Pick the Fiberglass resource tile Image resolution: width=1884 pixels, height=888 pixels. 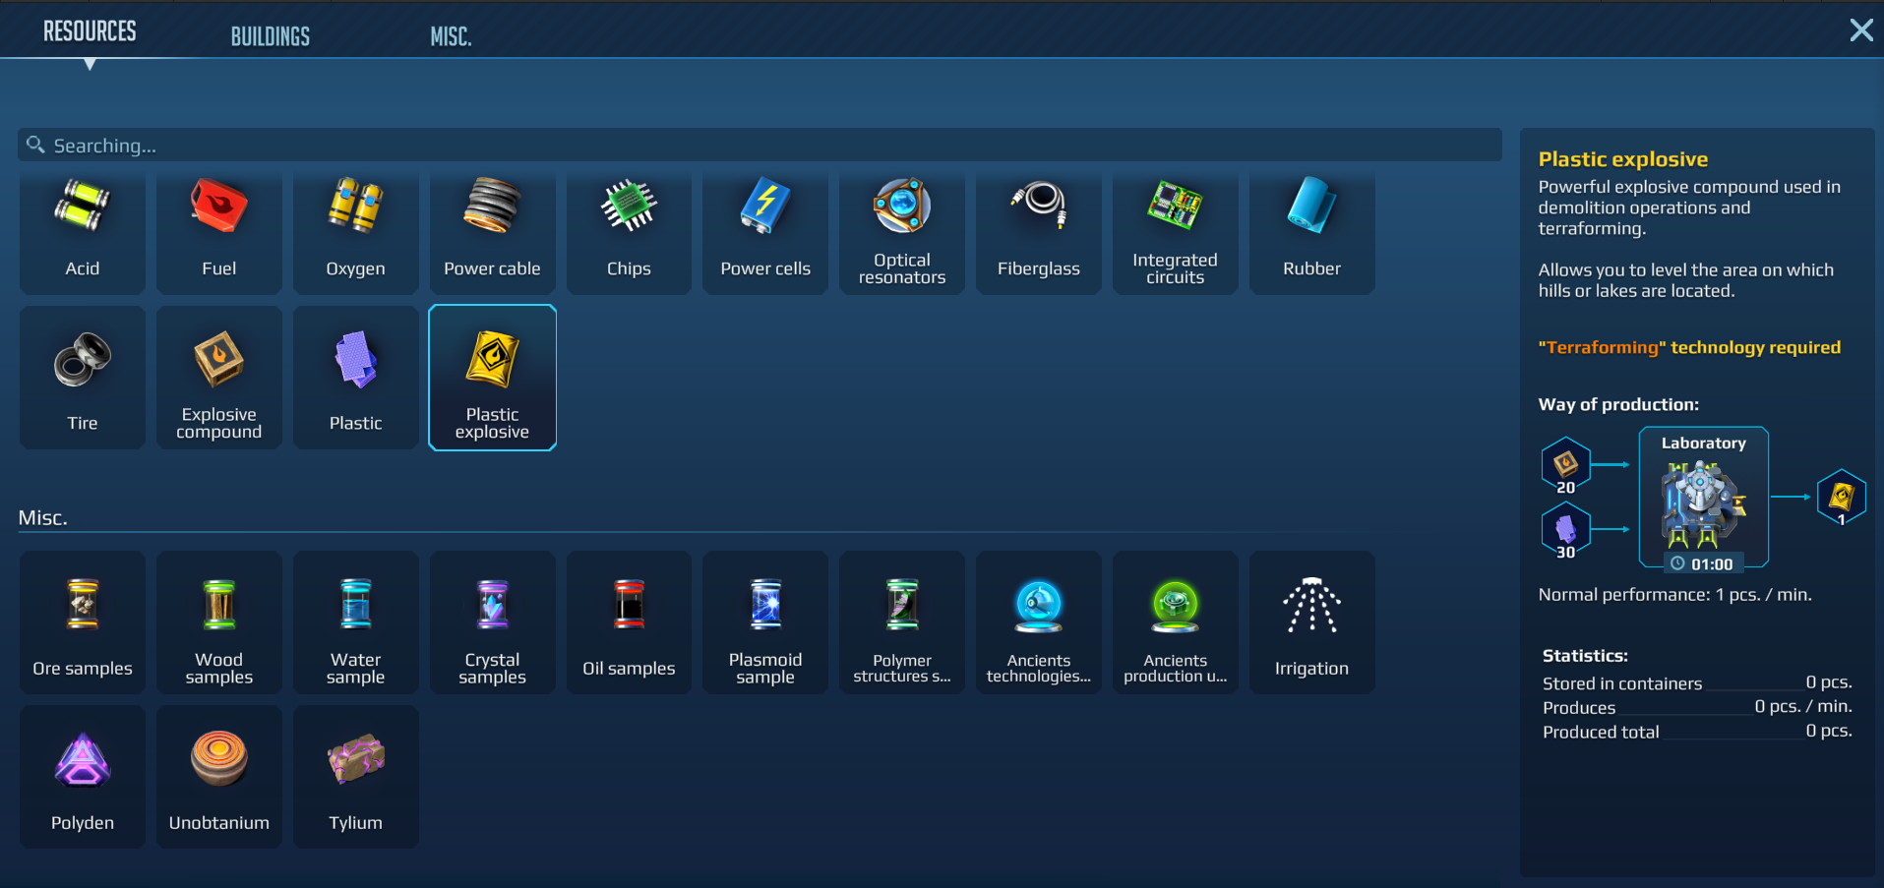(x=1039, y=232)
